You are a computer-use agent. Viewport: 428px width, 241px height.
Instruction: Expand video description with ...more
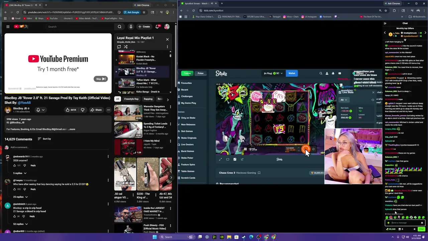(x=72, y=129)
